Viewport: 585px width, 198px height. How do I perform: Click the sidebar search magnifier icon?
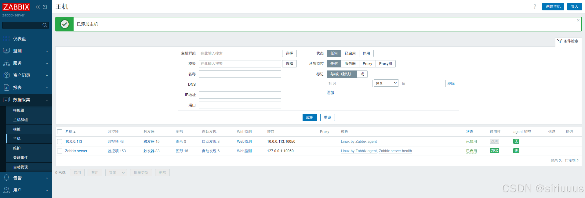(x=45, y=25)
